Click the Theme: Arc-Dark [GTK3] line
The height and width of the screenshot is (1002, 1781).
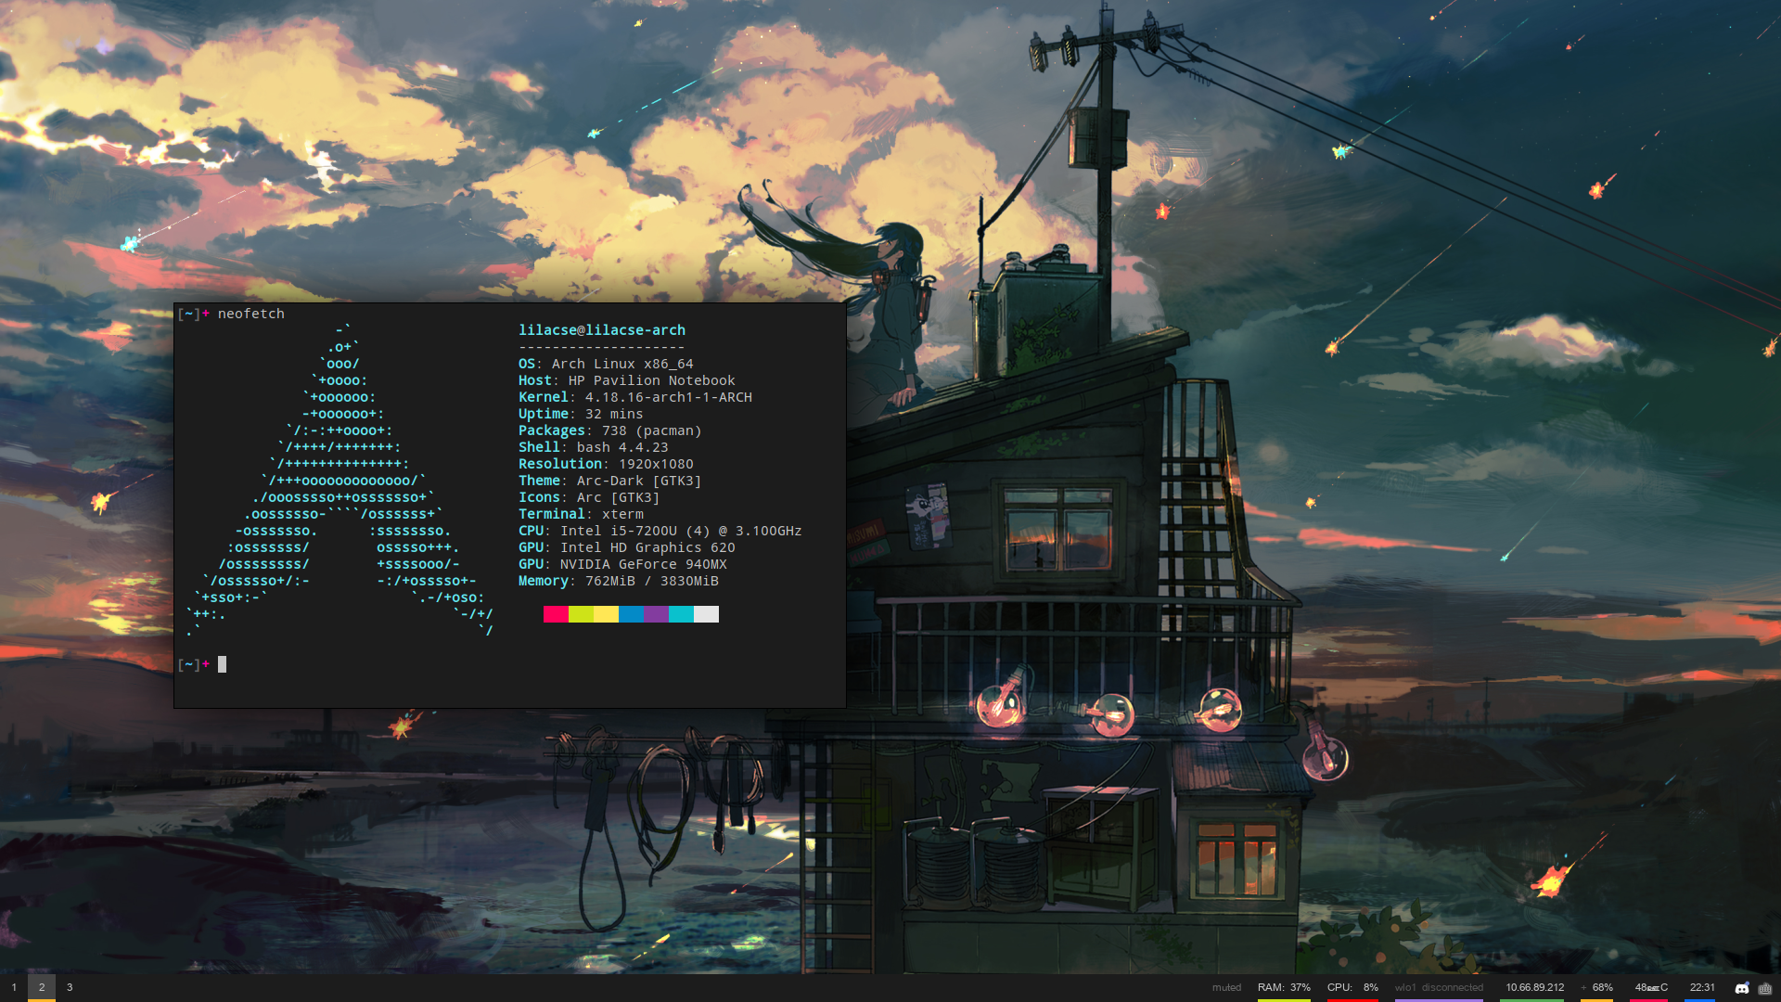(610, 481)
